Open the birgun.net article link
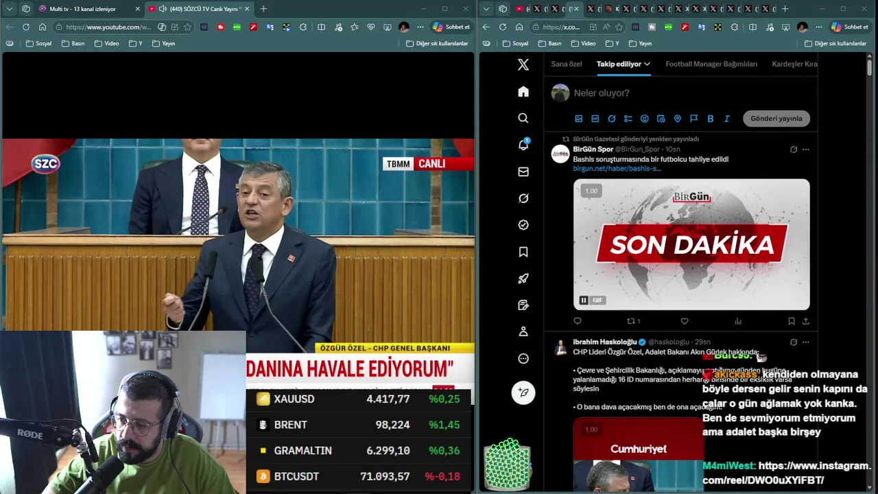The width and height of the screenshot is (878, 494). point(617,169)
